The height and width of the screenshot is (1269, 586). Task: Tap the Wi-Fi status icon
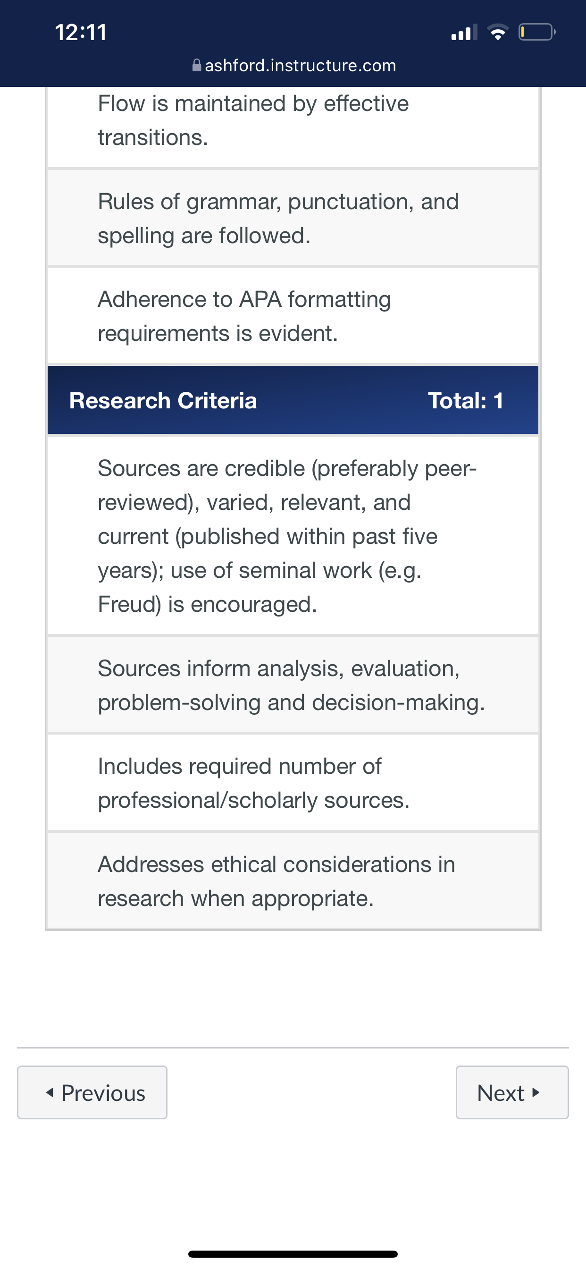pyautogui.click(x=497, y=32)
